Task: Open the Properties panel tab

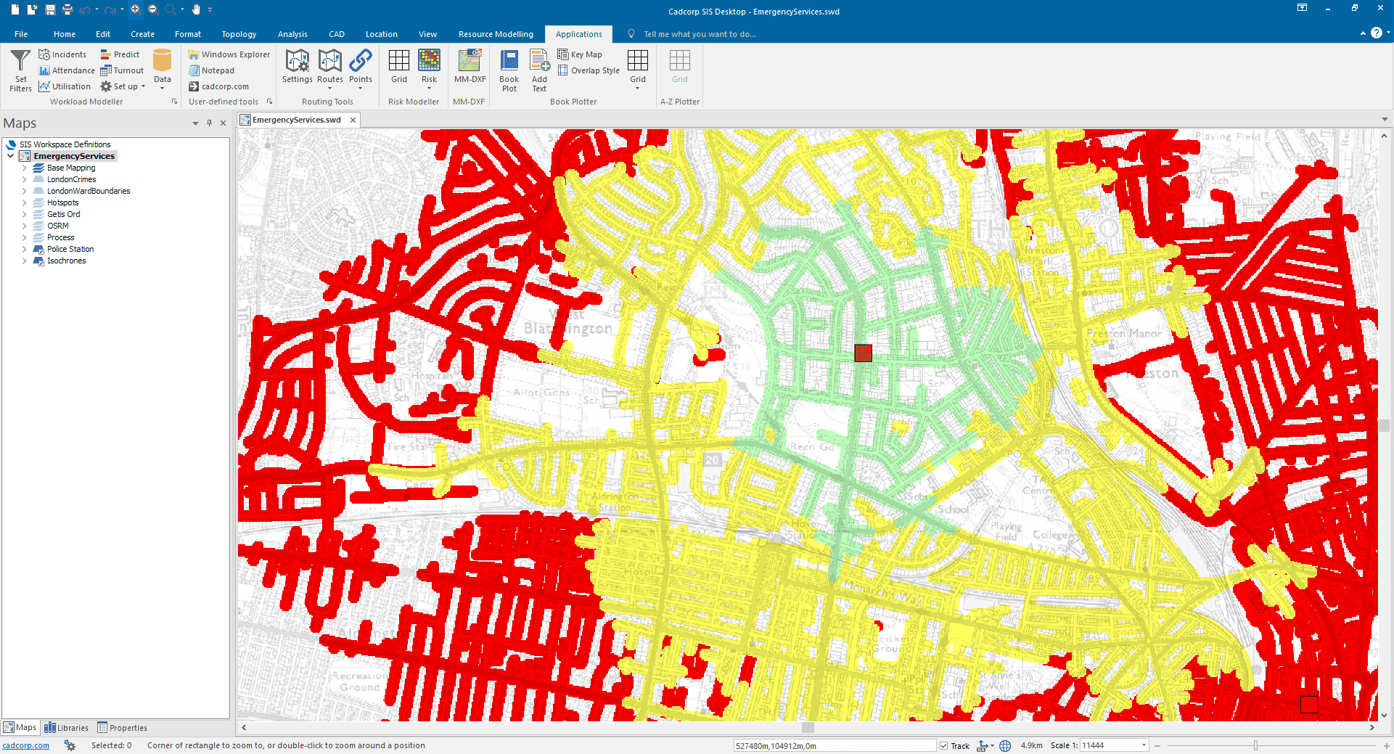Action: 122,728
